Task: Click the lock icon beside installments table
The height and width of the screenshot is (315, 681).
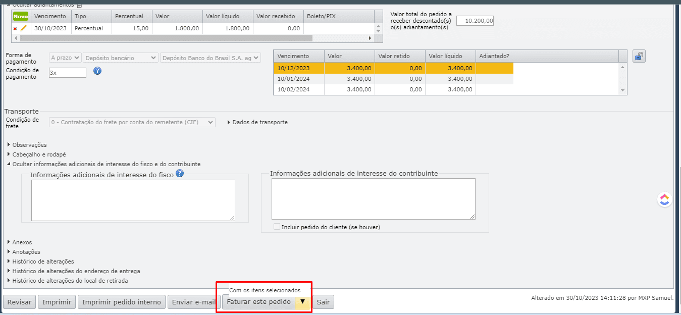Action: coord(639,56)
